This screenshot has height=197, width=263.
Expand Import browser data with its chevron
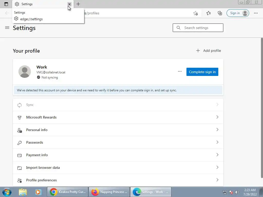click(217, 167)
